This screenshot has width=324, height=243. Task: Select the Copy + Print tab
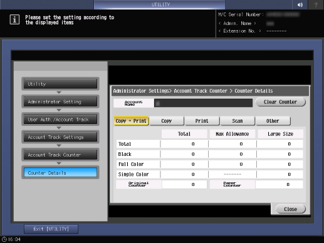[x=131, y=121]
